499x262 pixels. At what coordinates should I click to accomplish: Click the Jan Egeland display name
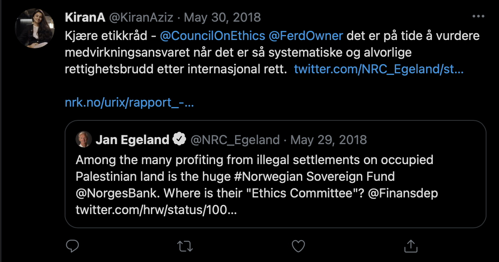(132, 140)
